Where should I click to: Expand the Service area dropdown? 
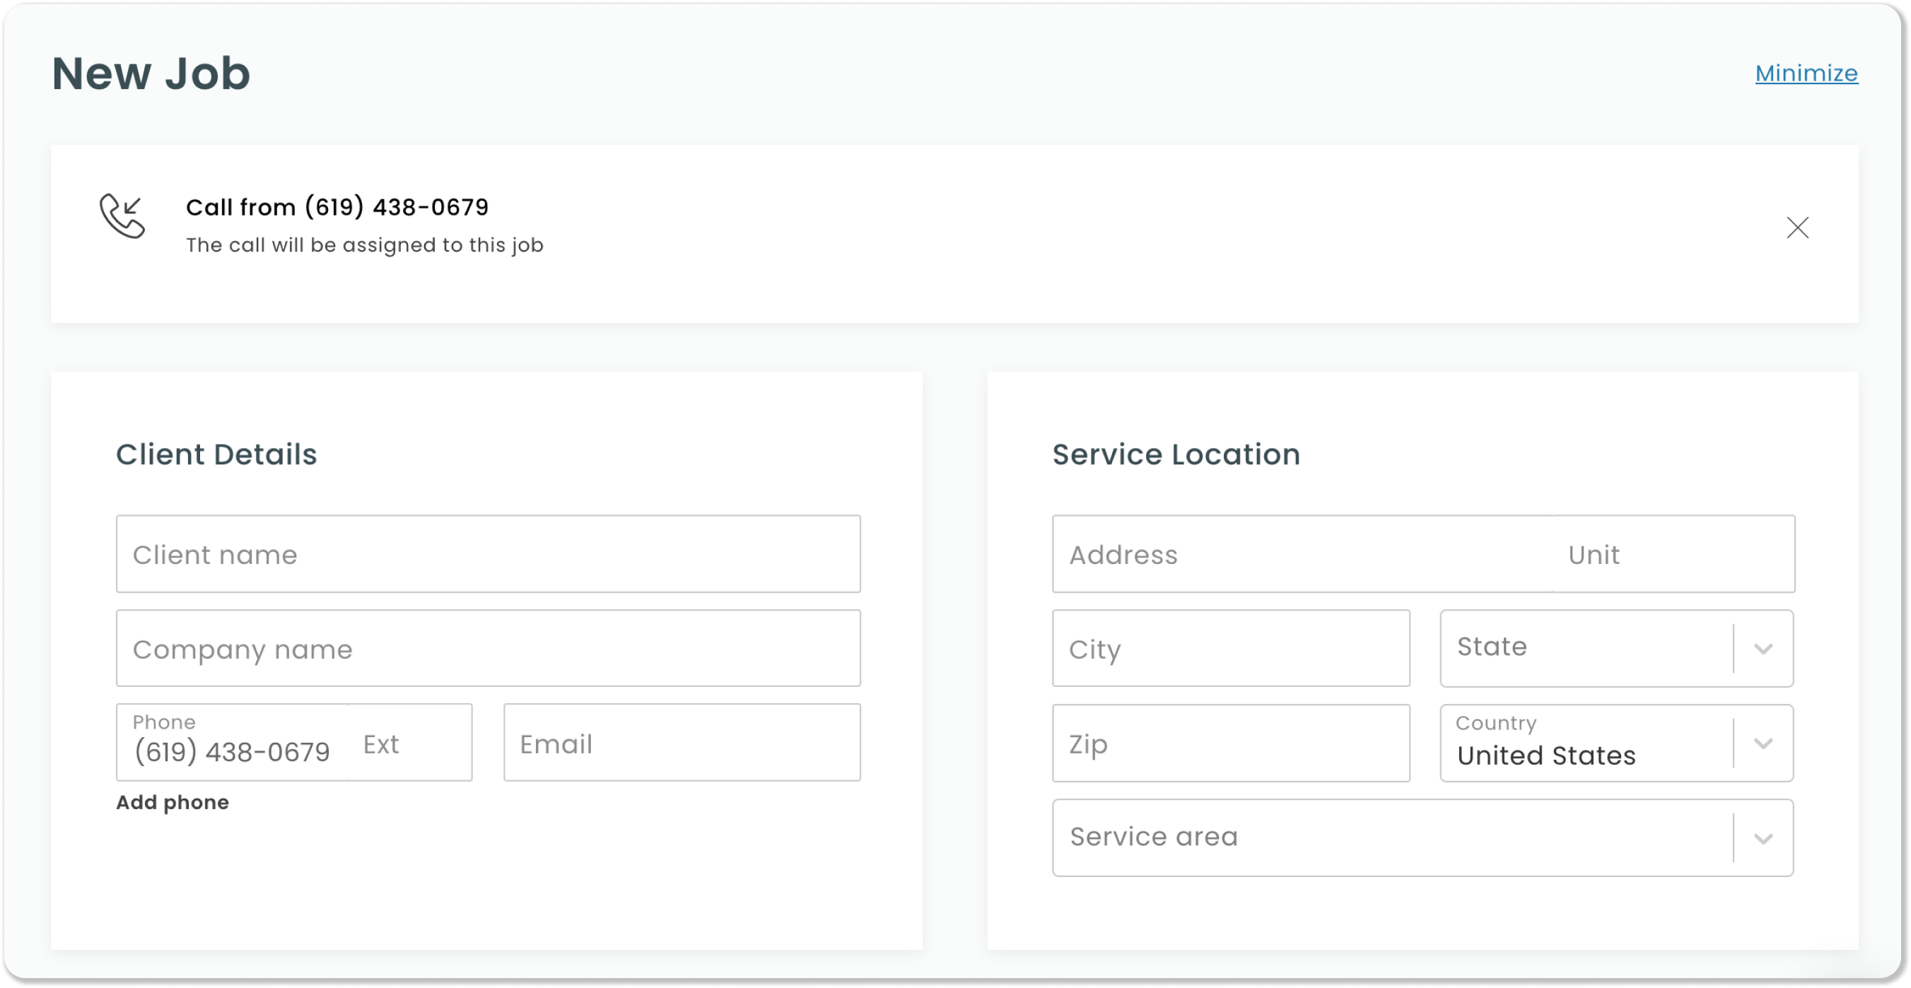(1390, 837)
